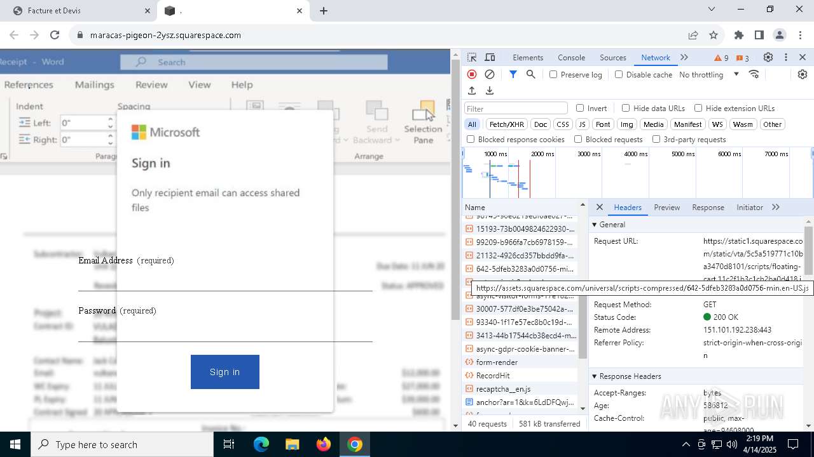Check 3rd-party requests checkbox
Viewport: 814px width, 457px height.
tap(656, 139)
